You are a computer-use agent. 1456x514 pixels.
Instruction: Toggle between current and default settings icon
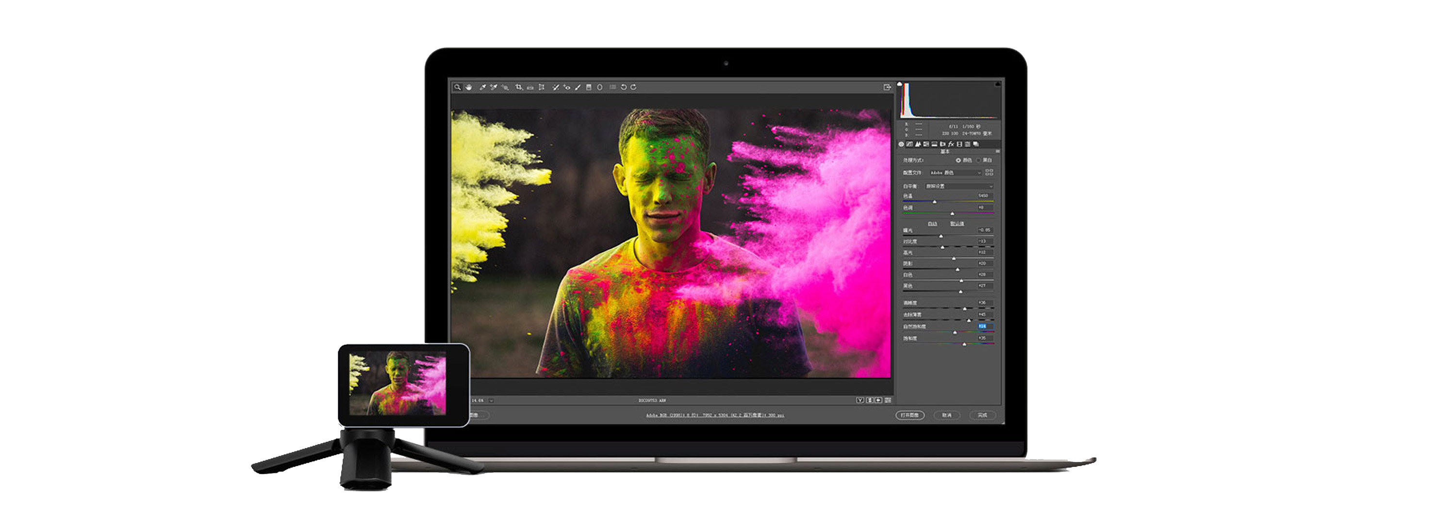coord(888,401)
